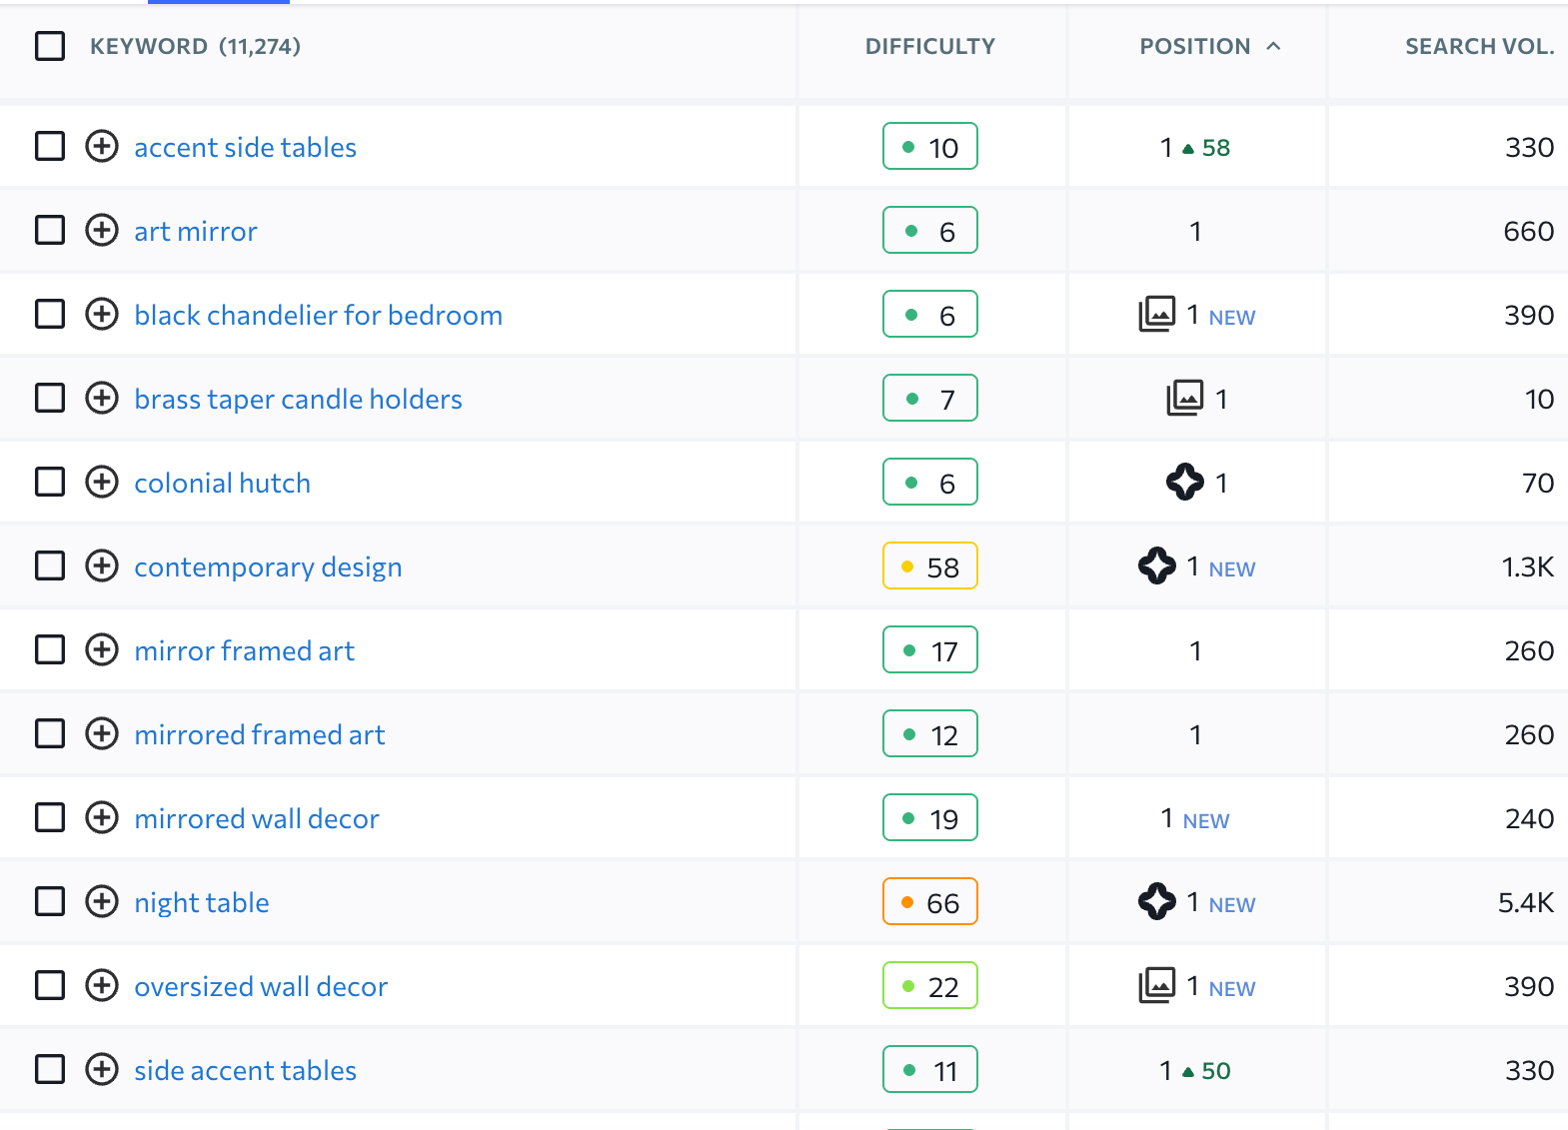Sort table by Search Vol. header

pos(1480,46)
